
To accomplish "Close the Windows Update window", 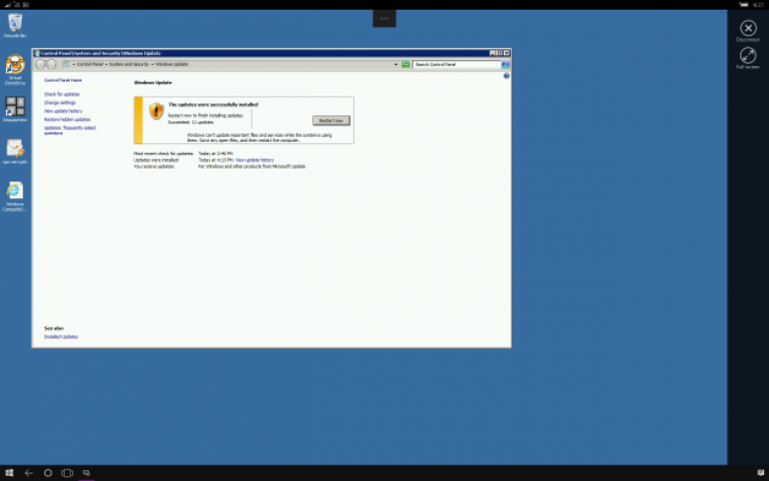I will 507,53.
